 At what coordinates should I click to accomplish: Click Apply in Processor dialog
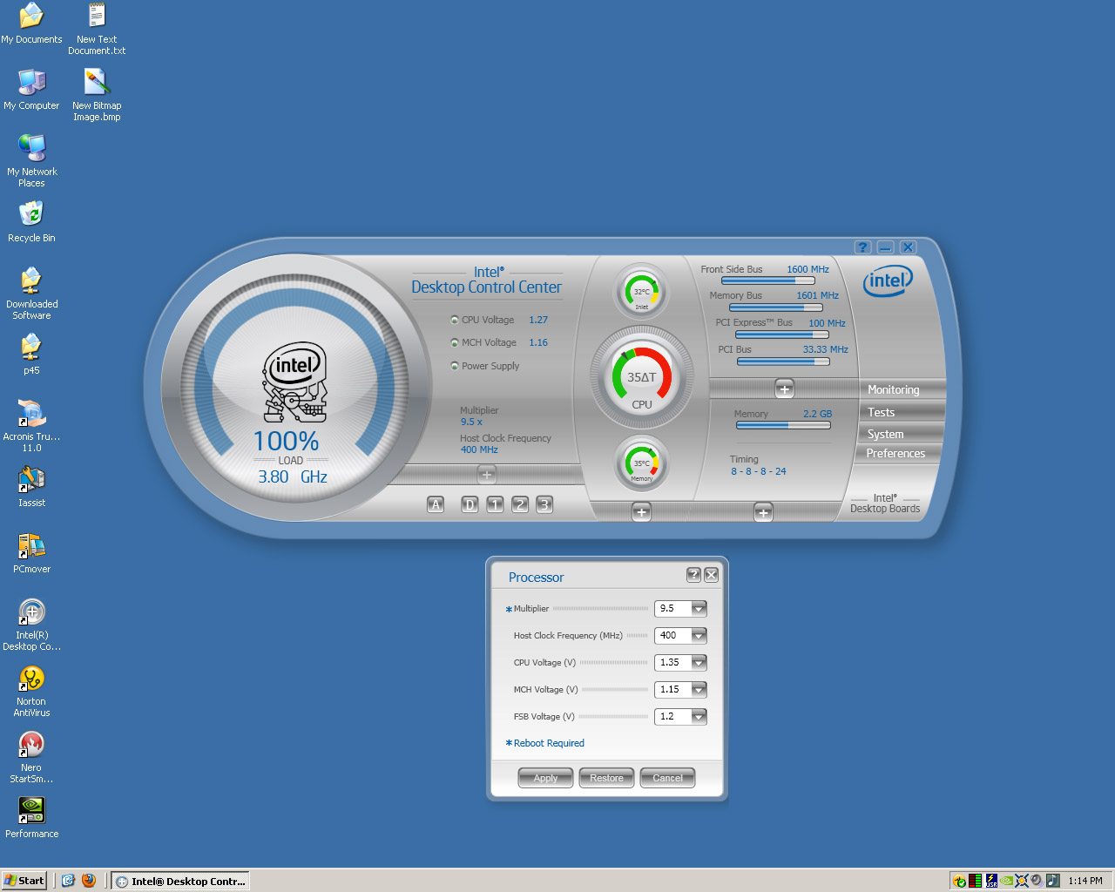545,778
